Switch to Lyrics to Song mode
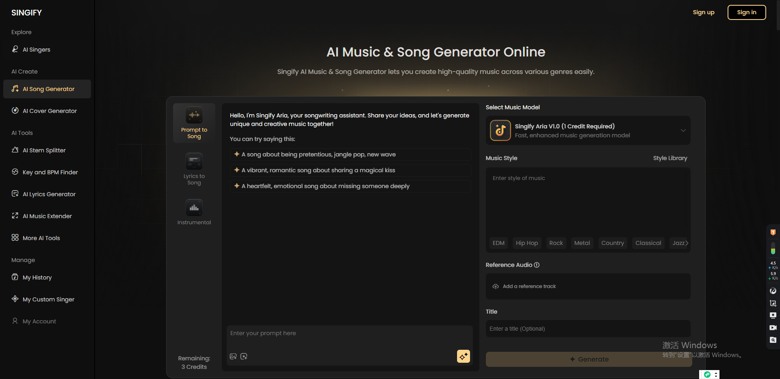This screenshot has height=379, width=780. [x=194, y=169]
